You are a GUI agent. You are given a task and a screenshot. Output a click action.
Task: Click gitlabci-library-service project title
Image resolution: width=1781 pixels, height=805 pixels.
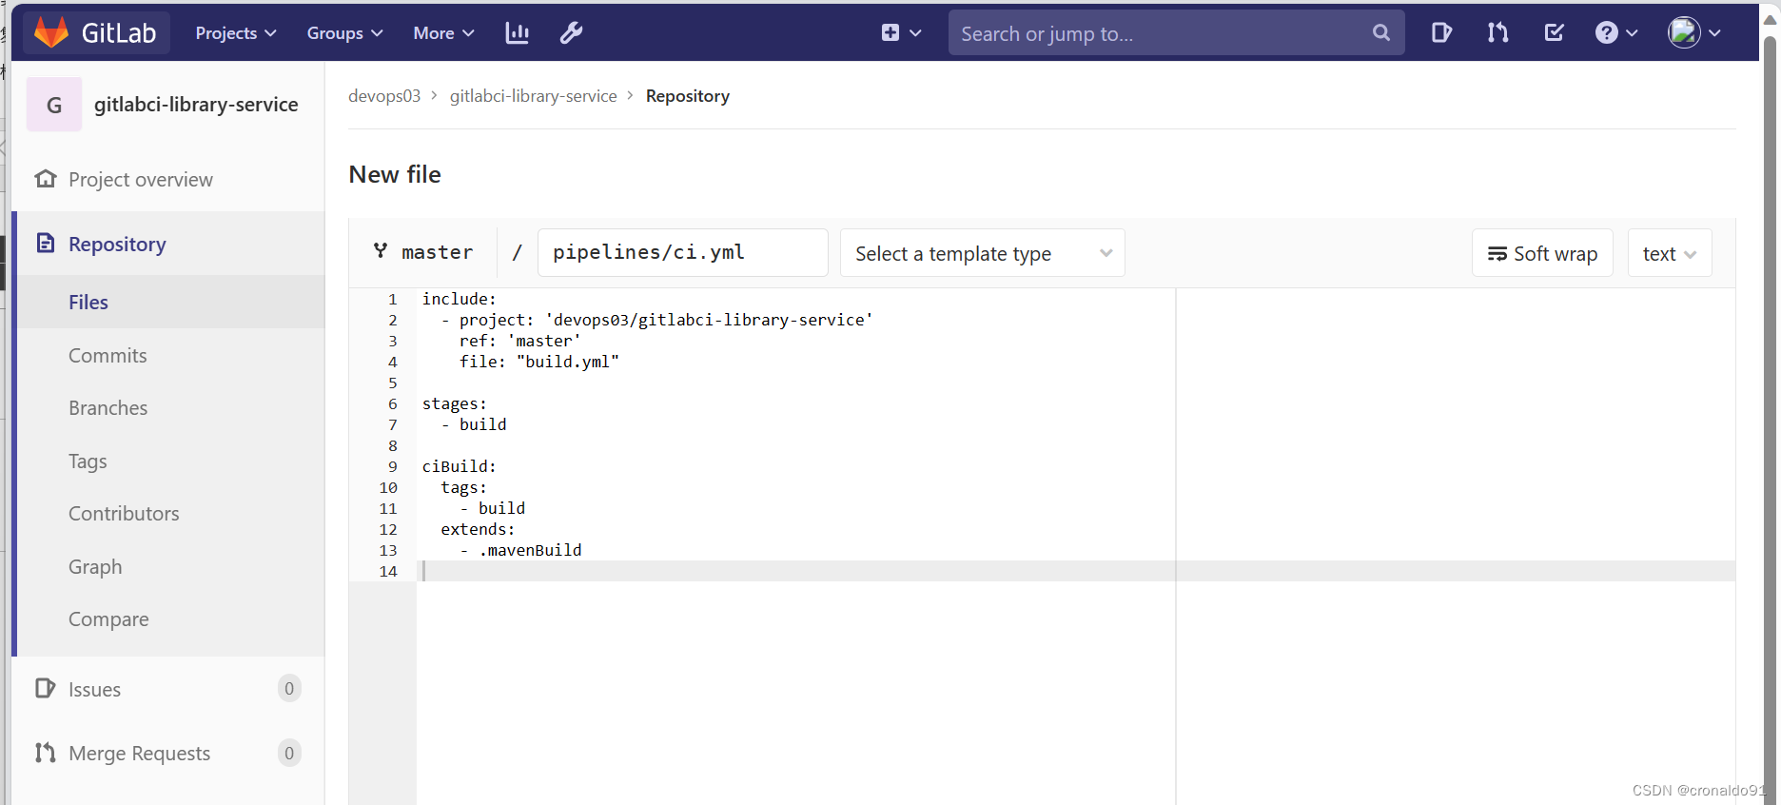pos(196,105)
